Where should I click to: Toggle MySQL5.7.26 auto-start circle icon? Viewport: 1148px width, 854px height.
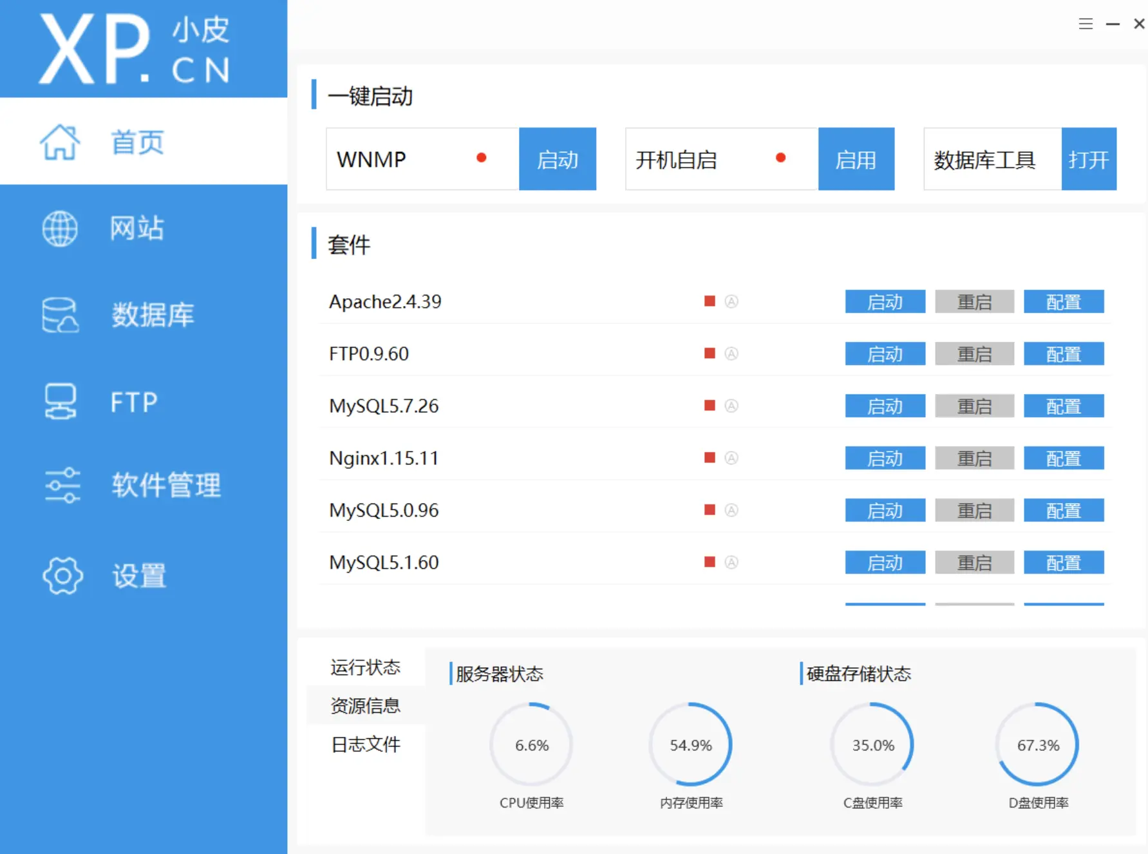click(x=731, y=405)
